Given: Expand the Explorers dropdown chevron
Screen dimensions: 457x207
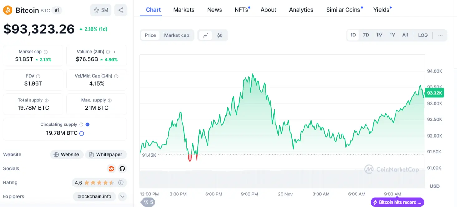Looking at the screenshot, I should pyautogui.click(x=123, y=197).
